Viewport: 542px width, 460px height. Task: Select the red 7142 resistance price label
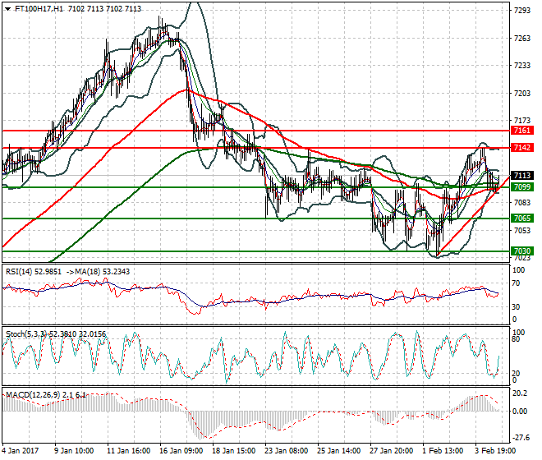pyautogui.click(x=522, y=148)
